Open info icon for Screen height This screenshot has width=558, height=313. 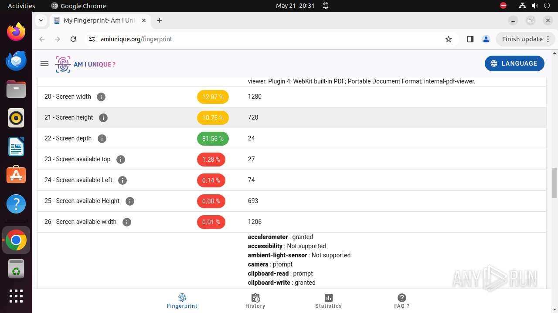(x=103, y=118)
